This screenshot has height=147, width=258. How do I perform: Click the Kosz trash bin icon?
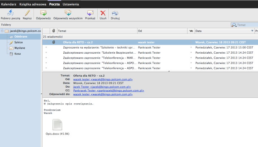pos(11,54)
